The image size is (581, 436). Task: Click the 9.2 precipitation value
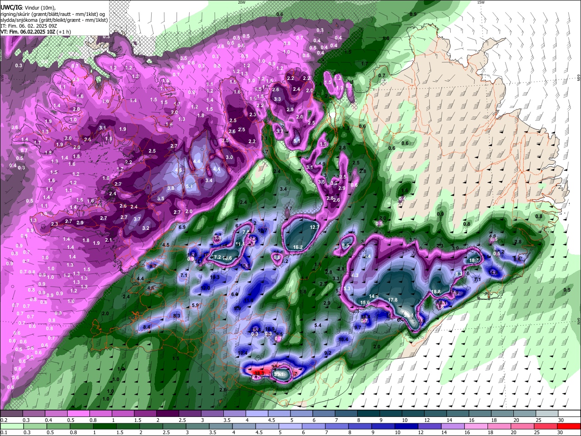[328, 353]
